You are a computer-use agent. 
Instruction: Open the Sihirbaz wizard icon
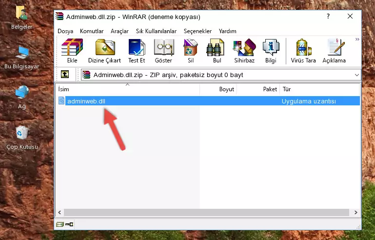click(x=244, y=47)
